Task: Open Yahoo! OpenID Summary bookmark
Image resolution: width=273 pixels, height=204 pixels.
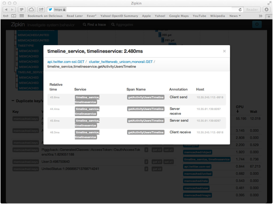Action: (119, 16)
